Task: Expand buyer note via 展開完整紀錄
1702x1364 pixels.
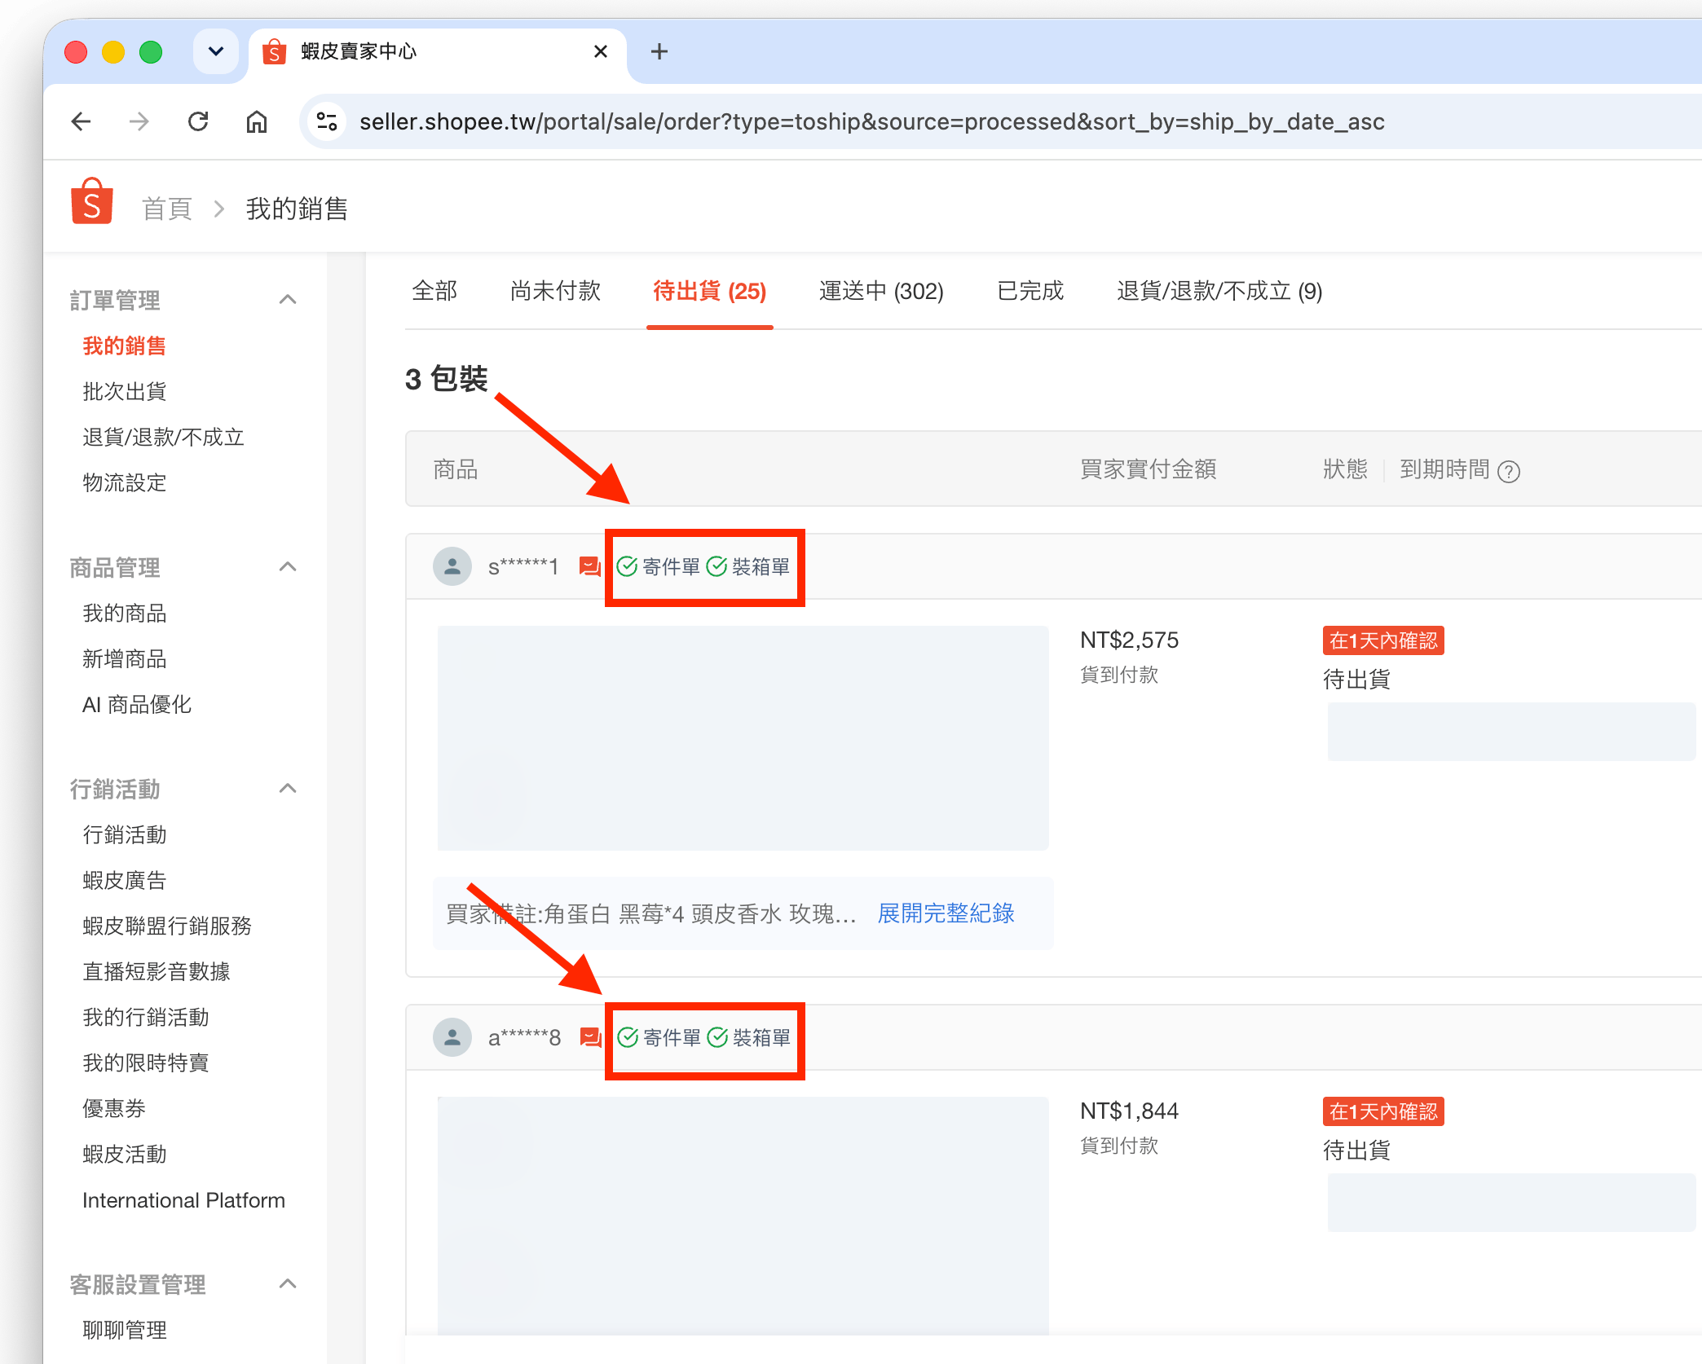Action: [x=946, y=913]
